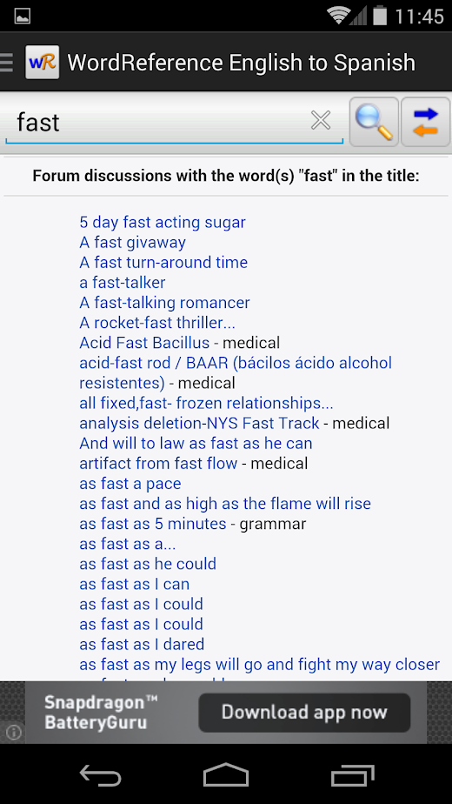Open the 'A fast turn-around time' discussion
This screenshot has height=804, width=452.
click(x=163, y=263)
